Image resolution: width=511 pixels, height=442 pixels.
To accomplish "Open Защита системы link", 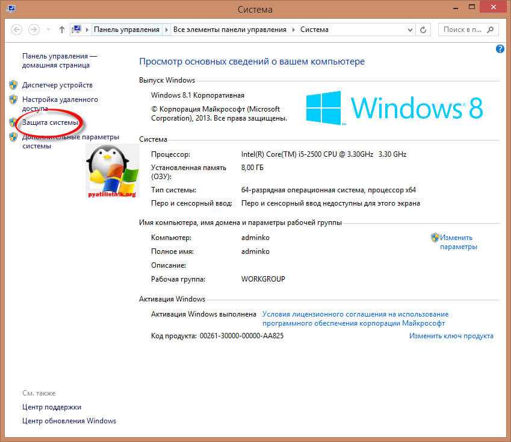I will [x=50, y=122].
